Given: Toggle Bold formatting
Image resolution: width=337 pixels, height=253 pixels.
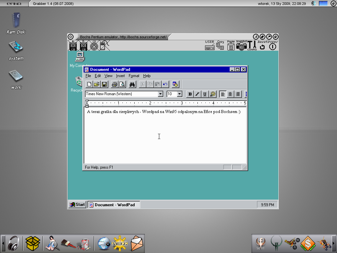Looking at the screenshot, I should (190, 94).
